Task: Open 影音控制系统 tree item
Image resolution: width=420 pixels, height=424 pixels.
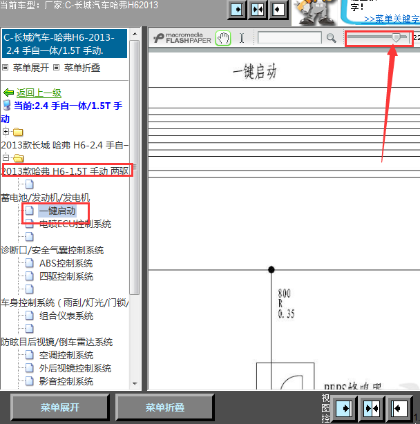Action: [x=66, y=381]
